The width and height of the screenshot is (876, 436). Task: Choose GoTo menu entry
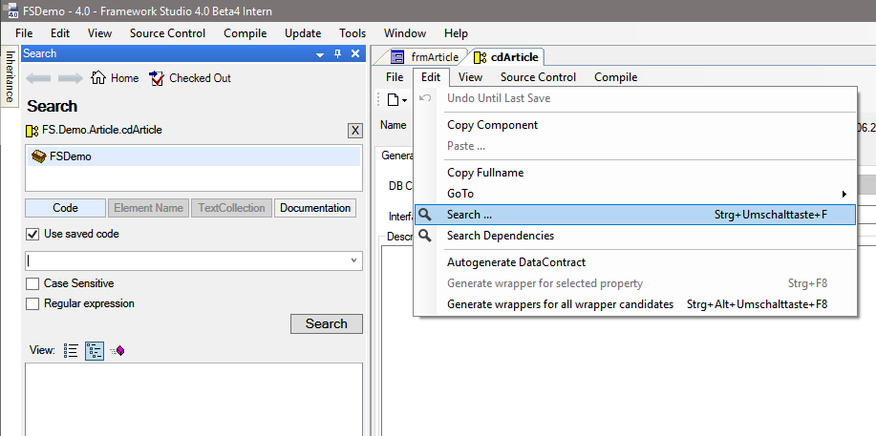[x=635, y=195]
